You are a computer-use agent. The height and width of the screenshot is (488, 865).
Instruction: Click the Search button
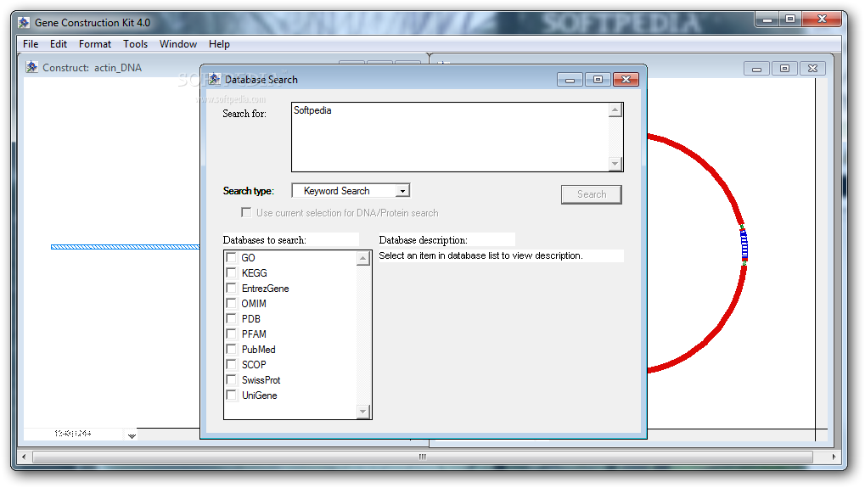tap(592, 194)
